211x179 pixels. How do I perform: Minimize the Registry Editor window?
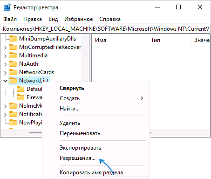pyautogui.click(x=157, y=7)
